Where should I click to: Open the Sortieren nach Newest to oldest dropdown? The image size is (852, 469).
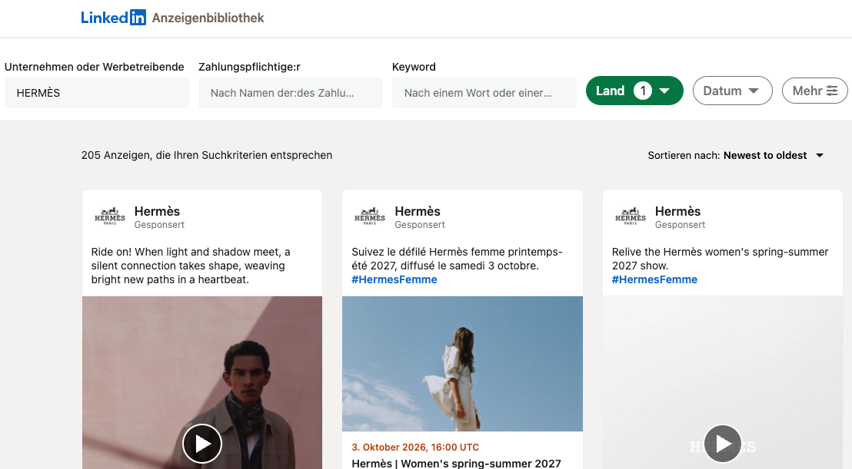point(736,156)
